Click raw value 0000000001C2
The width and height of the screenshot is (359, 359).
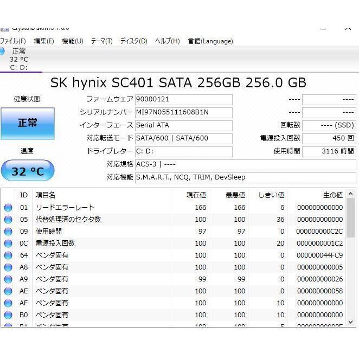(319, 243)
